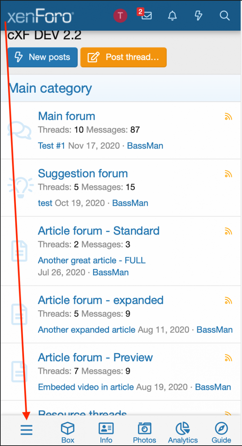Open the Photos tab
The image size is (242, 446).
(x=145, y=432)
